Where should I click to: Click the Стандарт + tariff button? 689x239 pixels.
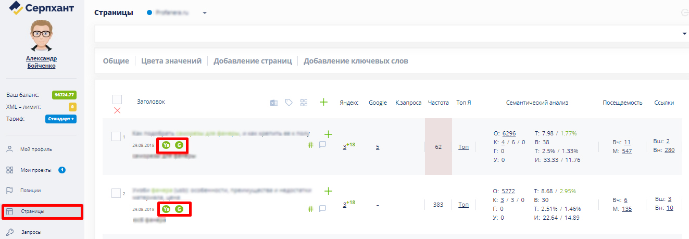pyautogui.click(x=61, y=119)
